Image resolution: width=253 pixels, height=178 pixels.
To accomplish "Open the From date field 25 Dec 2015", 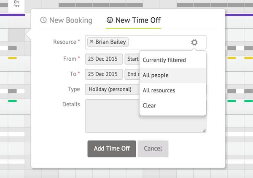I will click(104, 59).
